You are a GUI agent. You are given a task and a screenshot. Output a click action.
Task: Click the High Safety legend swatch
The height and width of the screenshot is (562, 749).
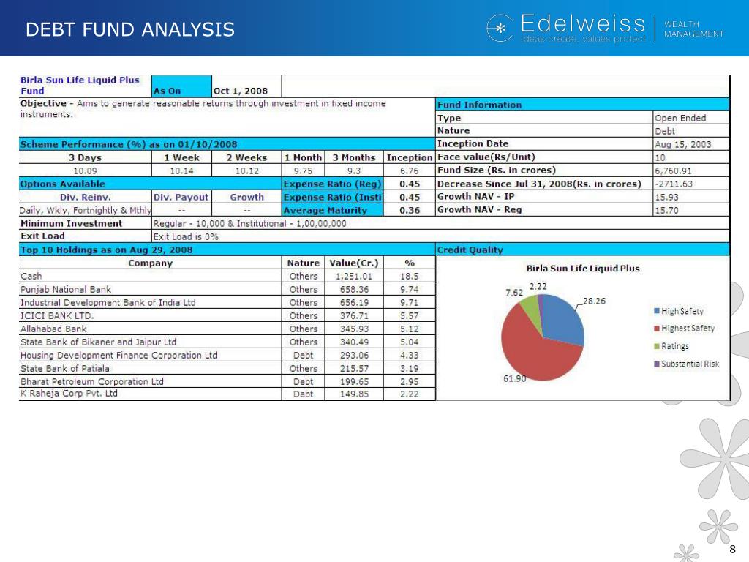tap(657, 311)
